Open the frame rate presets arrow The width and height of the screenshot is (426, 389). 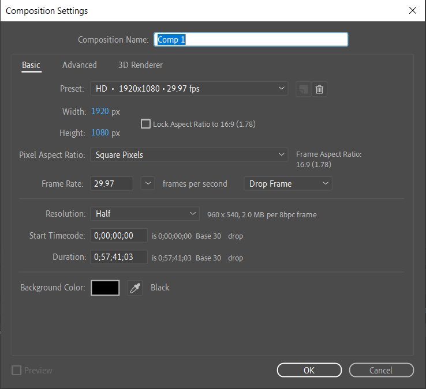(148, 184)
